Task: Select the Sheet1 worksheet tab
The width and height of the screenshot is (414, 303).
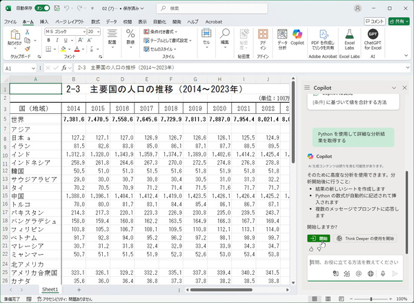Action: [50, 290]
